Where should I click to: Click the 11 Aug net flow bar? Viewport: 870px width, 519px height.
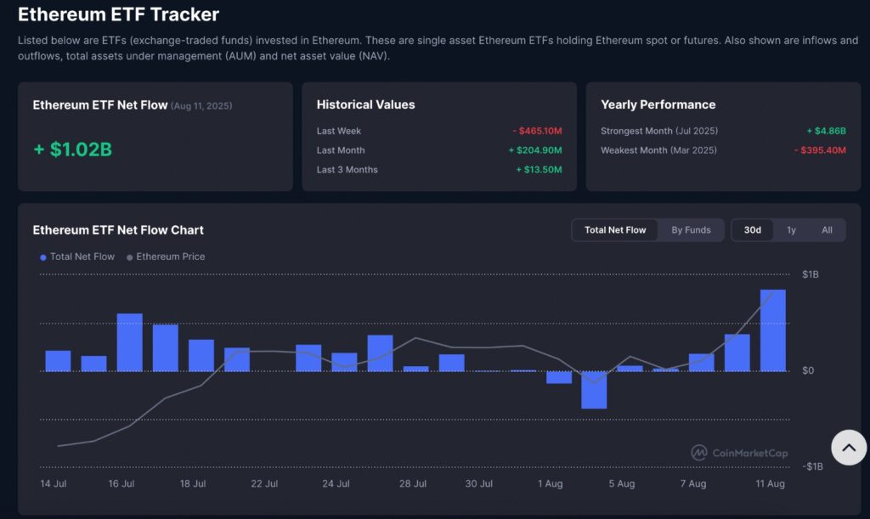tap(772, 330)
